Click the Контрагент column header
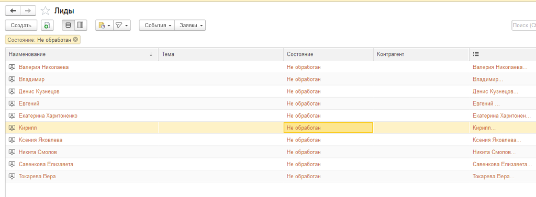Viewport: 536px width, 197px height. click(421, 54)
